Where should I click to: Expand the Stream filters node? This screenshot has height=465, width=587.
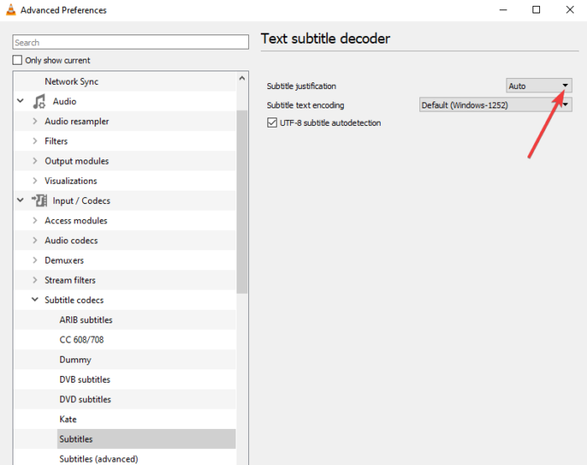pyautogui.click(x=35, y=280)
